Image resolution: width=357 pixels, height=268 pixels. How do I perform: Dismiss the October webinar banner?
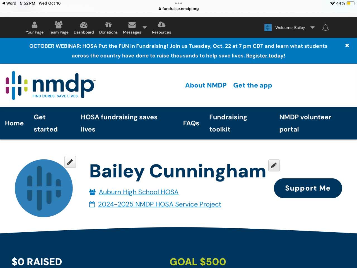coord(347,46)
